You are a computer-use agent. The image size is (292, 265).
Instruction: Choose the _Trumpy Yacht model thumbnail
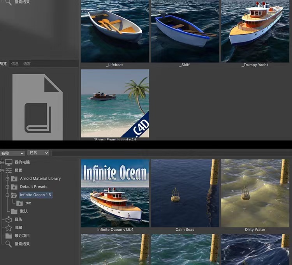tap(255, 31)
